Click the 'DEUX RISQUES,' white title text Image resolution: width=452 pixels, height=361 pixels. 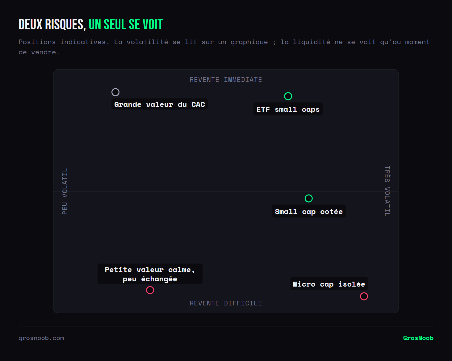coord(52,24)
